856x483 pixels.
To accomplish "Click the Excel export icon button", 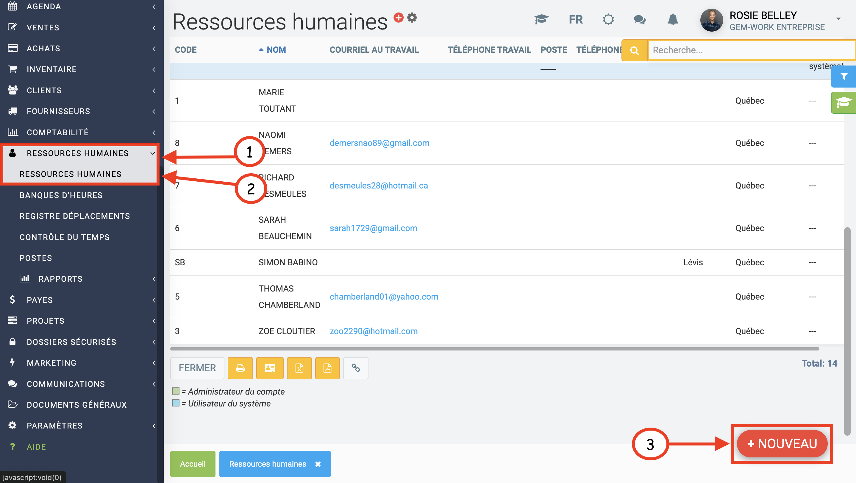I will click(299, 368).
